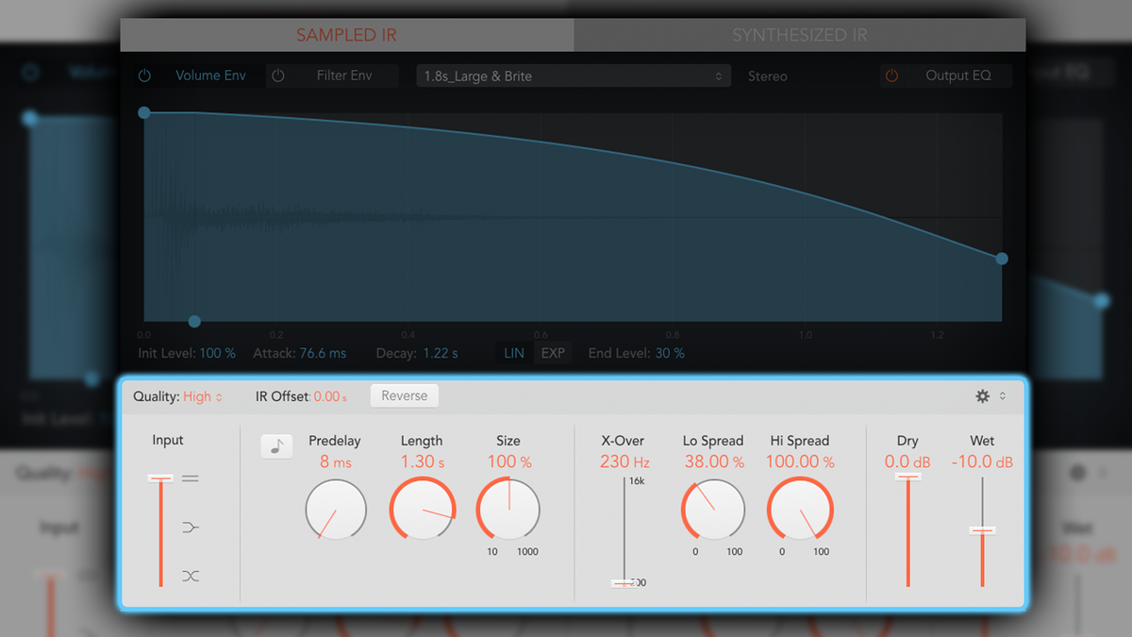Enable the Volume Env power button
Image resolution: width=1132 pixels, height=637 pixels.
click(x=144, y=75)
